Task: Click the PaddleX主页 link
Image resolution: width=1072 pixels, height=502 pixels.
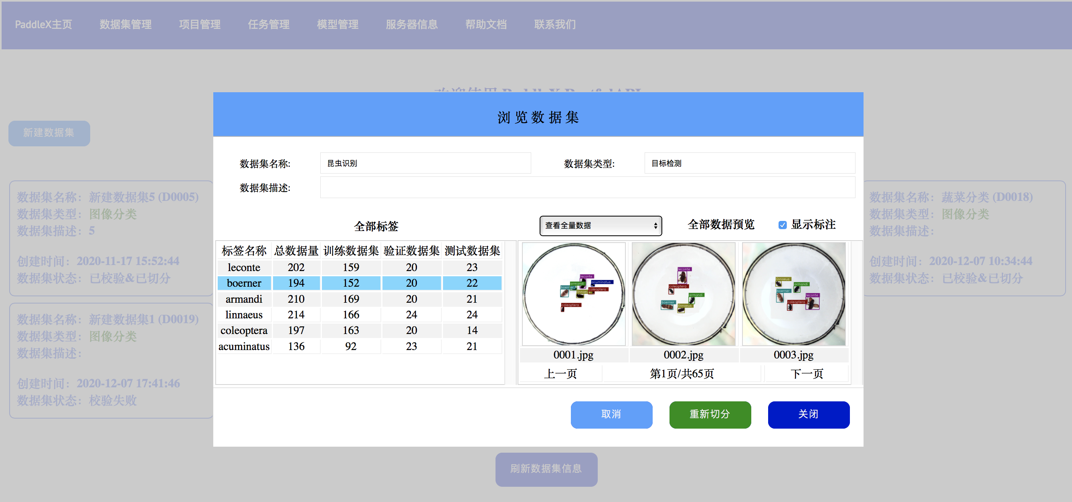Action: pos(43,24)
